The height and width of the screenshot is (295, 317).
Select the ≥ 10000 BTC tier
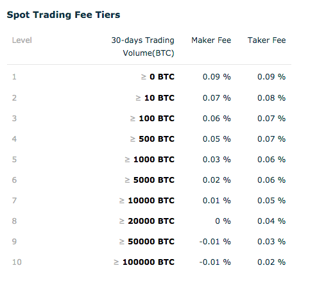coord(149,201)
